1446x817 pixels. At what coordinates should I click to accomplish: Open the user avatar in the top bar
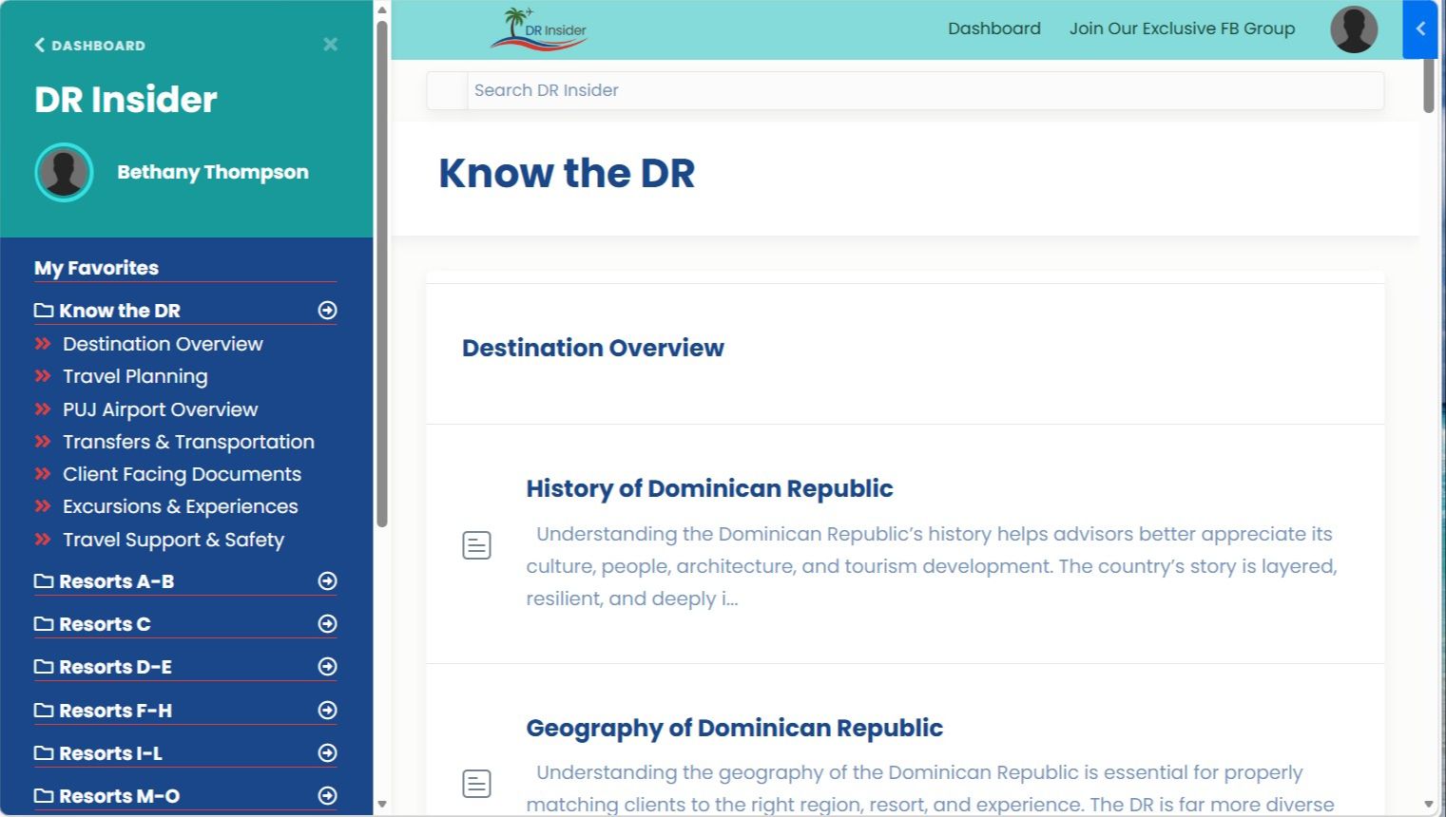(x=1354, y=29)
